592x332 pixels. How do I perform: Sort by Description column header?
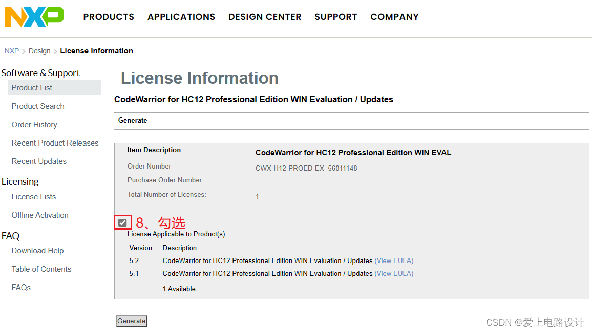[180, 248]
